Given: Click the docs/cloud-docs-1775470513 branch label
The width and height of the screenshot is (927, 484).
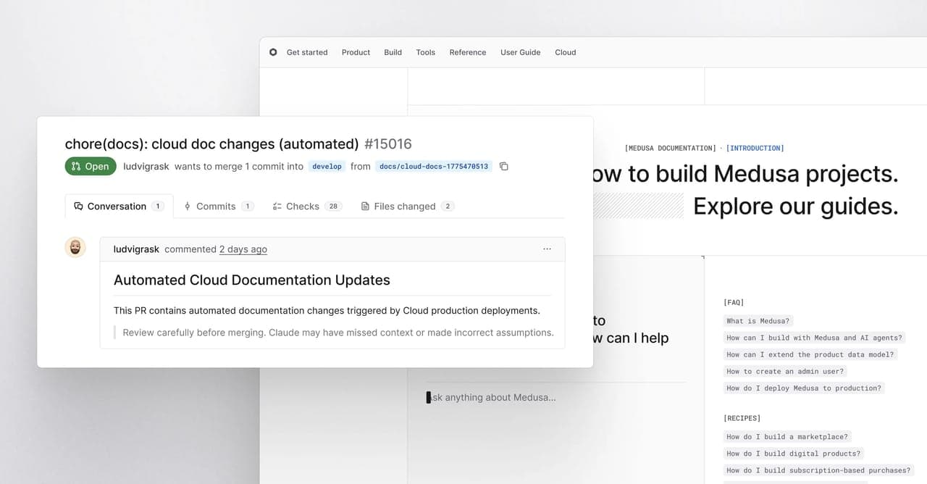Looking at the screenshot, I should tap(434, 166).
